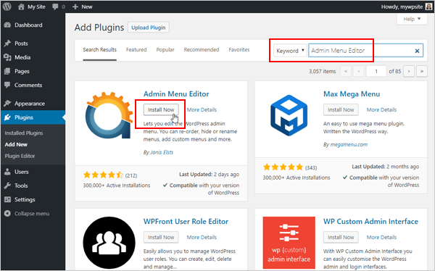
Task: Click the Appearance paintbrush icon
Action: pyautogui.click(x=7, y=104)
